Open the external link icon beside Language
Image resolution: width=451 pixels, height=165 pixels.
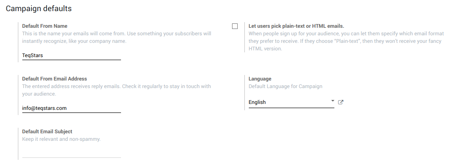coord(341,102)
